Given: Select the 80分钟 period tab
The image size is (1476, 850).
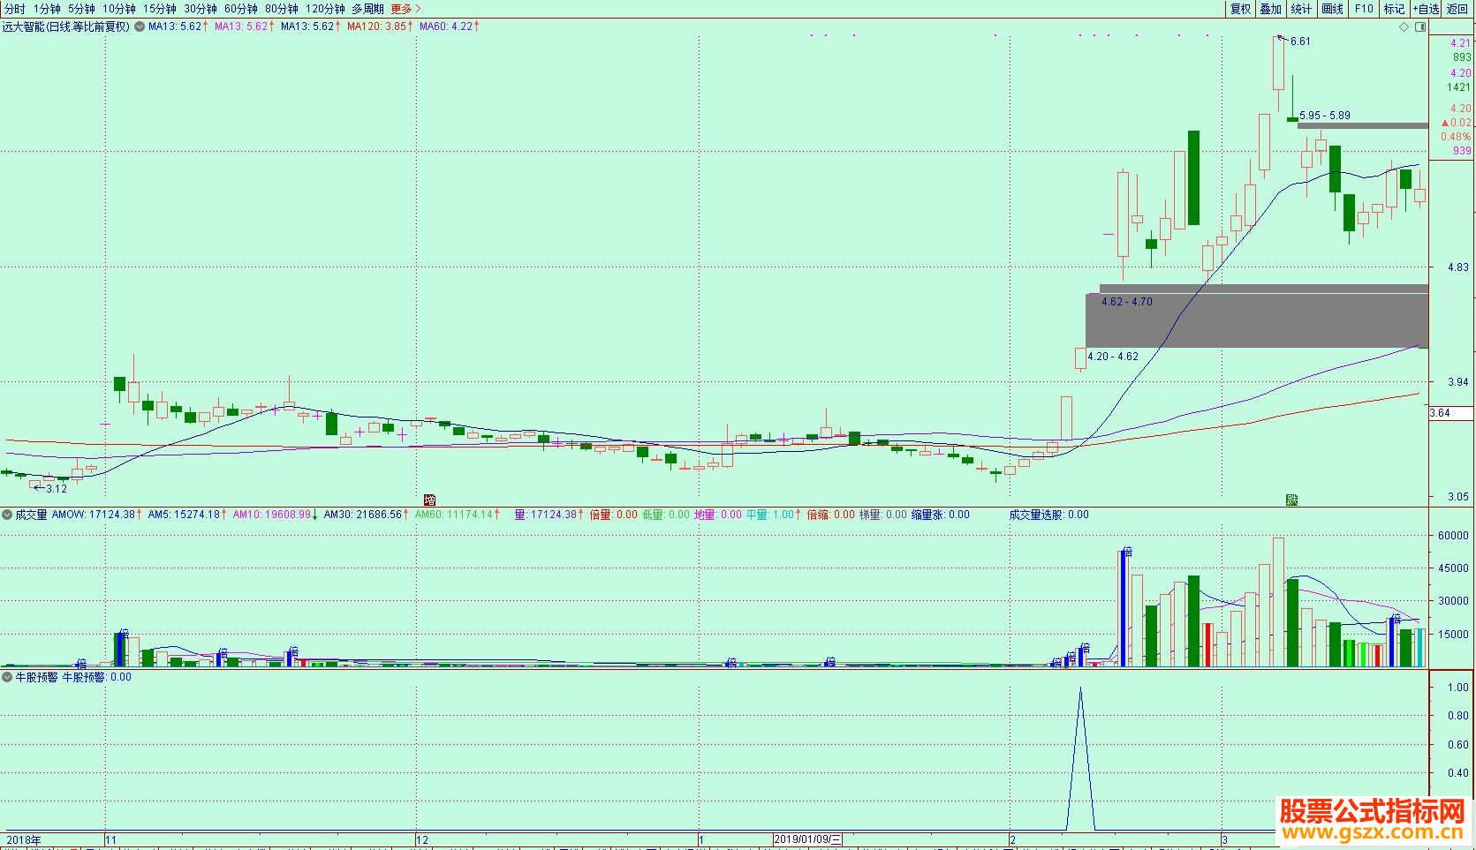Looking at the screenshot, I should pyautogui.click(x=282, y=9).
